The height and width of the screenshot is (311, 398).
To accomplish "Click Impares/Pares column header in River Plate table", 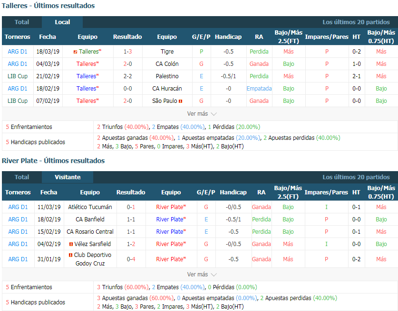I will [x=326, y=192].
